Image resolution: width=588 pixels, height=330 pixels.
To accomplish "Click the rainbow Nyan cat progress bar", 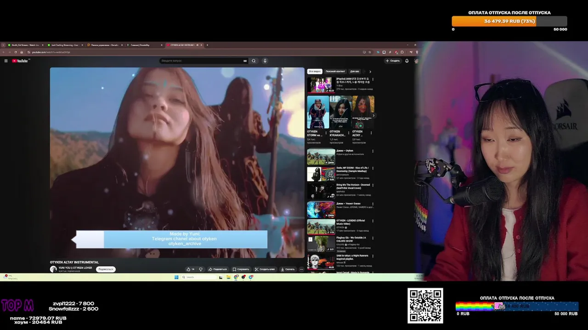I will click(x=517, y=306).
